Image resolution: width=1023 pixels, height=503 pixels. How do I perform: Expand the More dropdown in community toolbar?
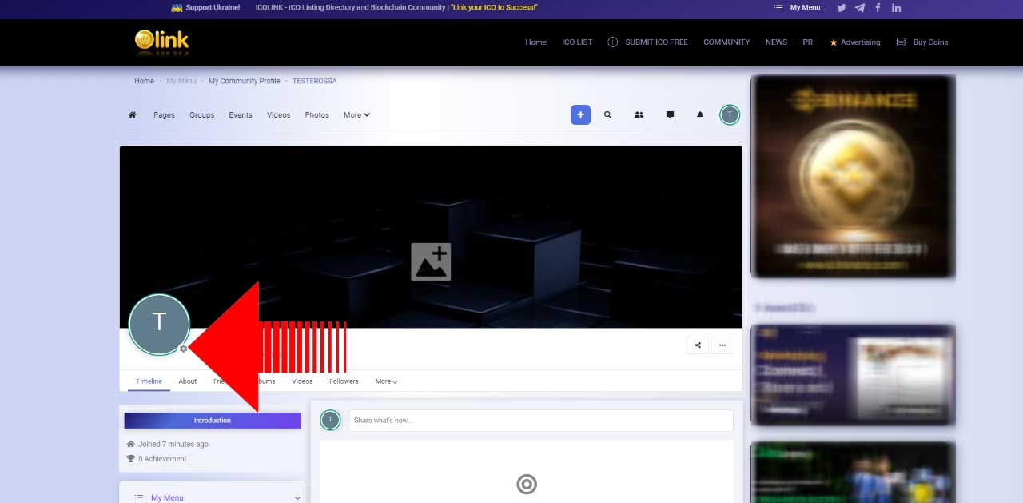(x=356, y=114)
